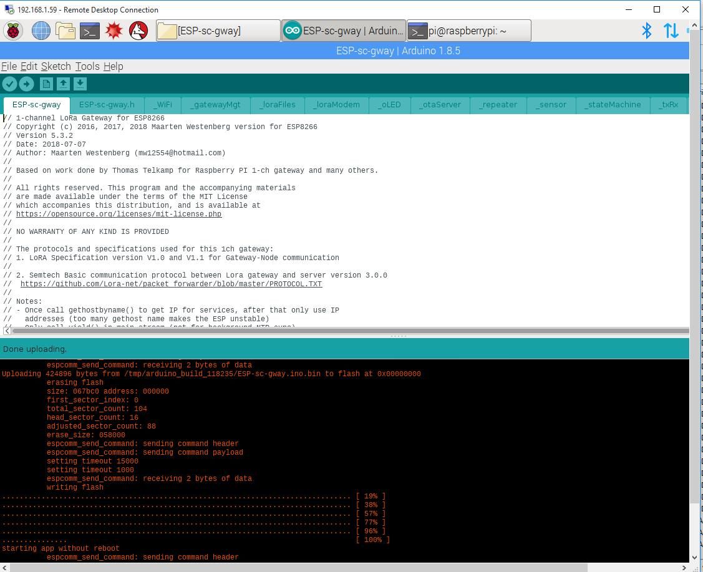
Task: Open the File menu
Action: (x=9, y=66)
